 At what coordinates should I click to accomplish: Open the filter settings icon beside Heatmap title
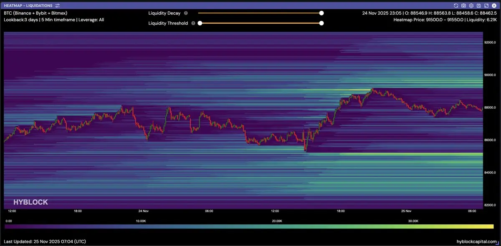tap(57, 6)
